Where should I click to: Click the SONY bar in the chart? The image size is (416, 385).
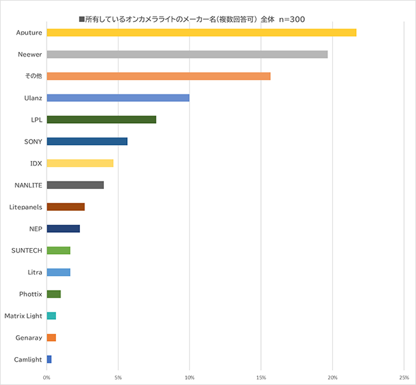tap(87, 142)
